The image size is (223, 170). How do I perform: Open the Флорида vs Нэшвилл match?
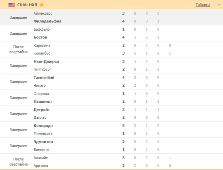(112, 98)
